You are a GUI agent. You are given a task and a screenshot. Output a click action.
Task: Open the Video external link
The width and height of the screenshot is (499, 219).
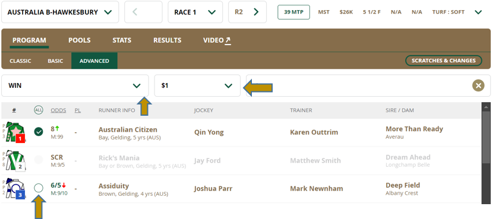(217, 40)
